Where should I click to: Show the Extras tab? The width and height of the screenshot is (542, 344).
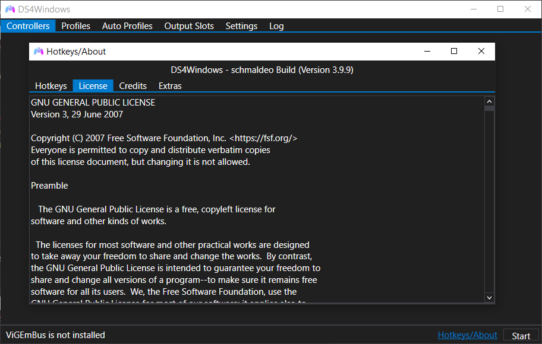(170, 86)
